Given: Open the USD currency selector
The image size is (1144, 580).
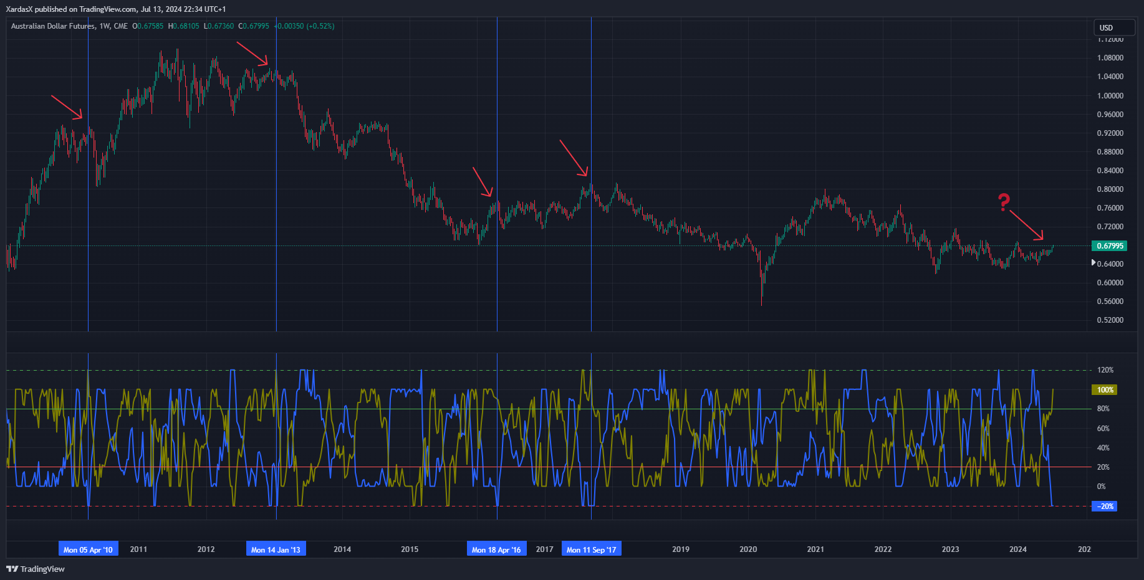Looking at the screenshot, I should [1115, 27].
